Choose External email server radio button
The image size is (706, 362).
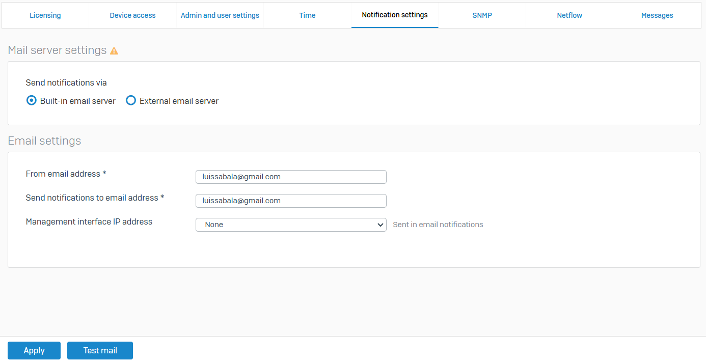pos(131,101)
